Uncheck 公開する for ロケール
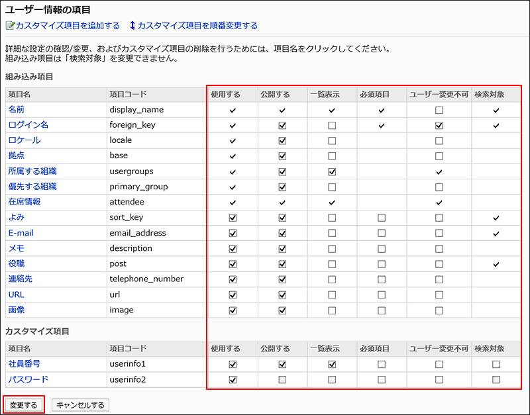The height and width of the screenshot is (415, 530). point(282,140)
